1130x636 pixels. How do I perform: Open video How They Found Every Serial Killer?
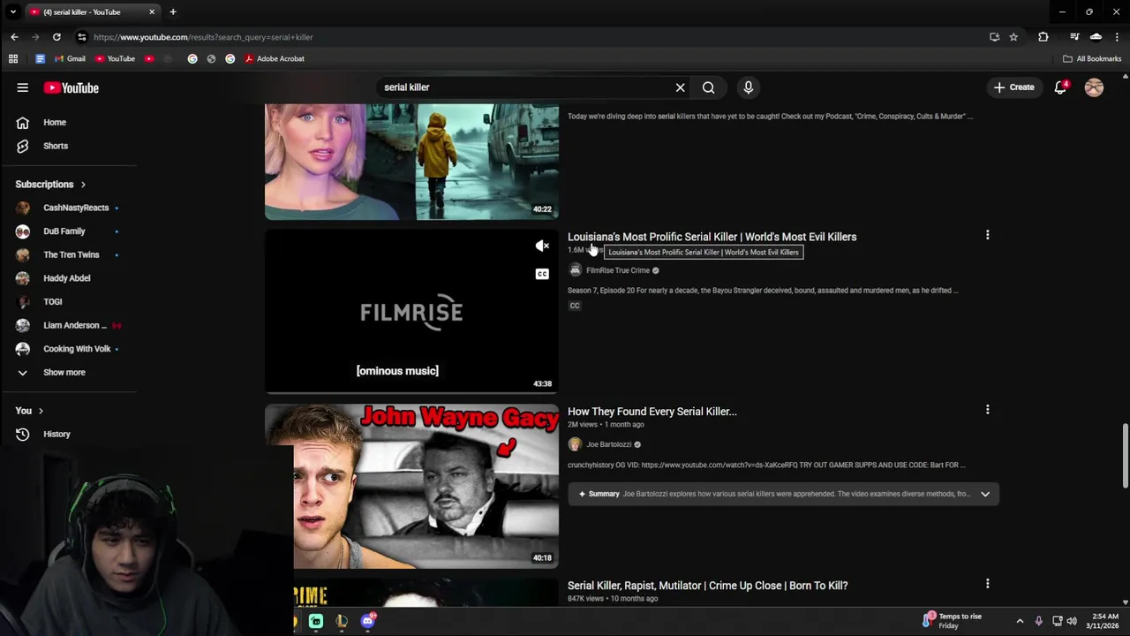tap(652, 412)
